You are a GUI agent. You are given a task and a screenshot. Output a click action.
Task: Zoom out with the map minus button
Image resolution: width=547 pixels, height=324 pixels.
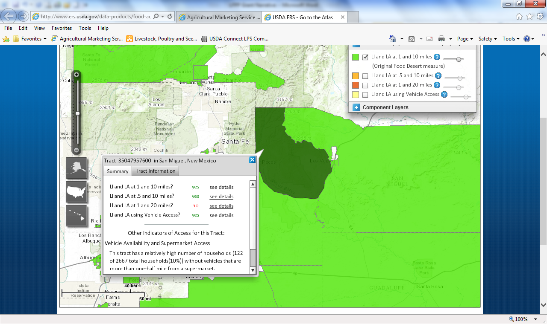point(76,150)
